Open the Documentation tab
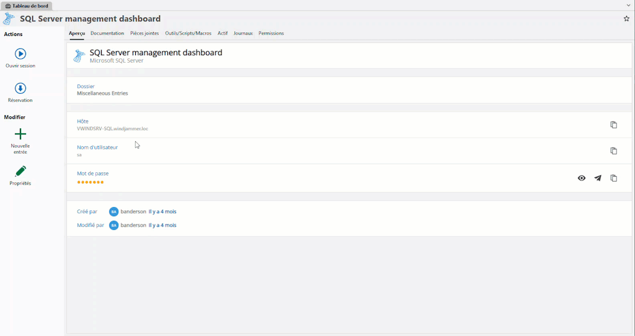Screen dimensions: 635x336 point(107,33)
